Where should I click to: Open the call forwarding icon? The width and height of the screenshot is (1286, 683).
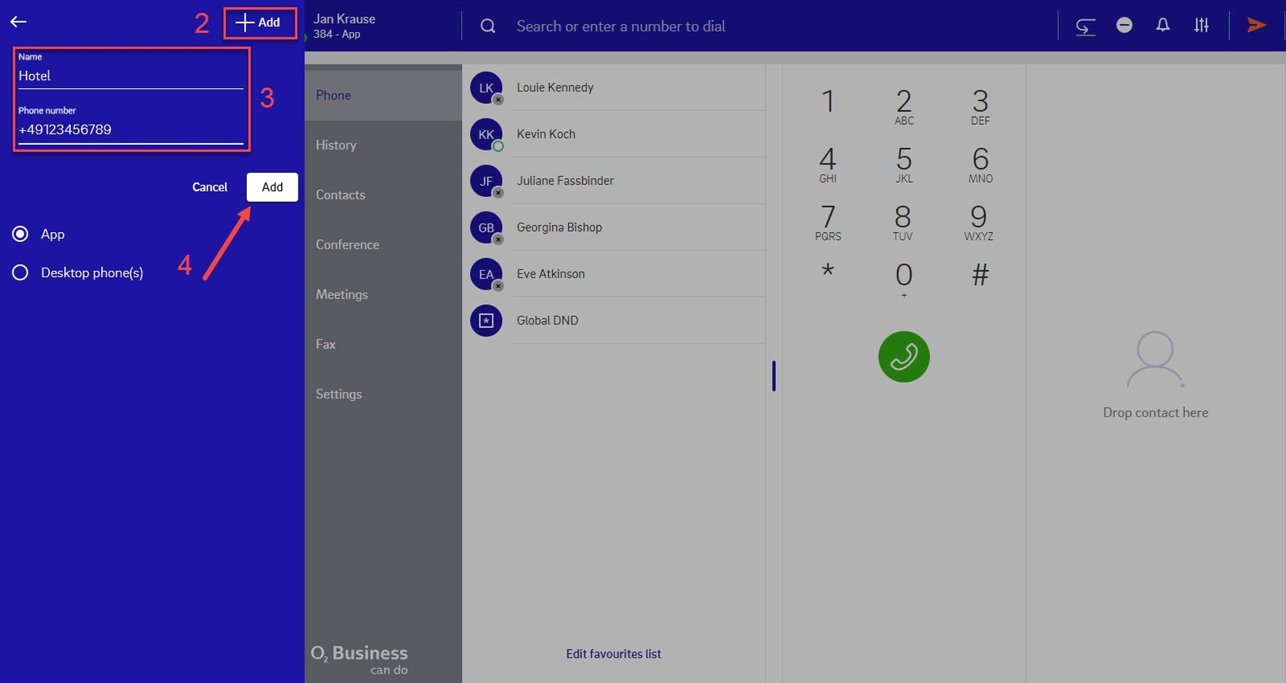(1085, 26)
